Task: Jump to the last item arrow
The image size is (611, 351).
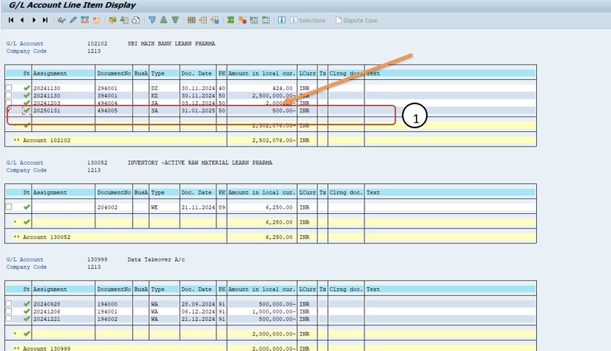Action: 45,21
